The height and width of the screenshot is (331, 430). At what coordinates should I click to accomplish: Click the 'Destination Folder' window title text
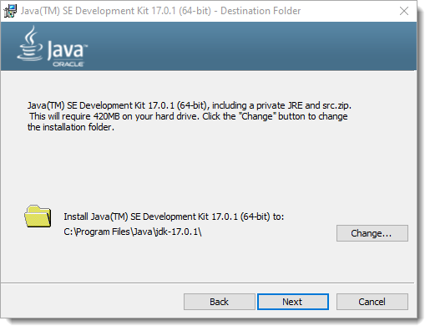pos(261,11)
